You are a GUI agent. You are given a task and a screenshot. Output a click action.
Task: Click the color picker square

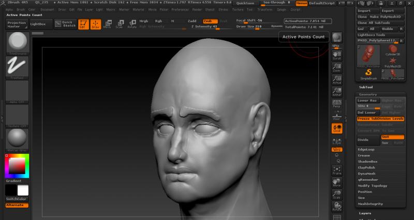(x=17, y=166)
